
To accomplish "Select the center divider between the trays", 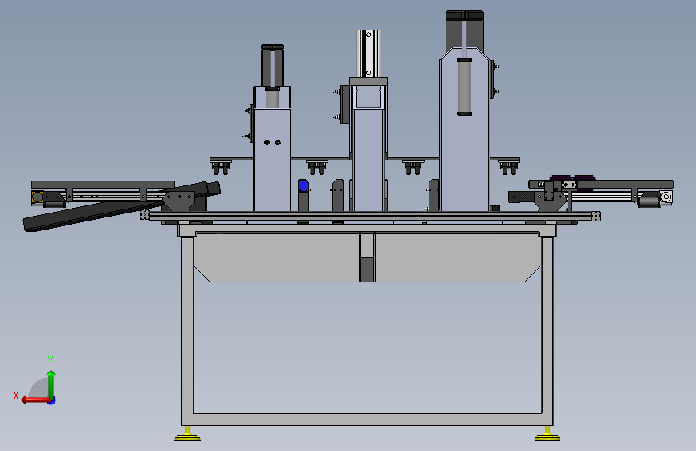I will (x=367, y=257).
